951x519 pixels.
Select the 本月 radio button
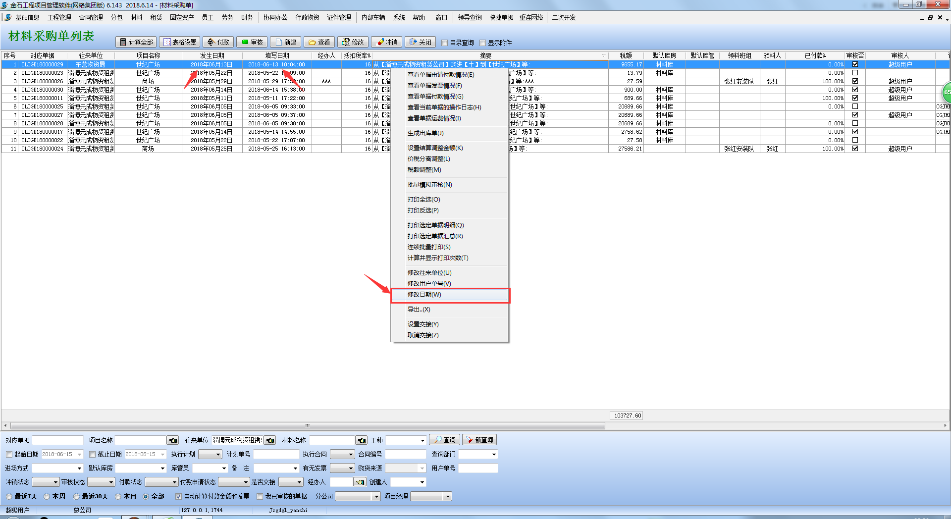pyautogui.click(x=118, y=496)
